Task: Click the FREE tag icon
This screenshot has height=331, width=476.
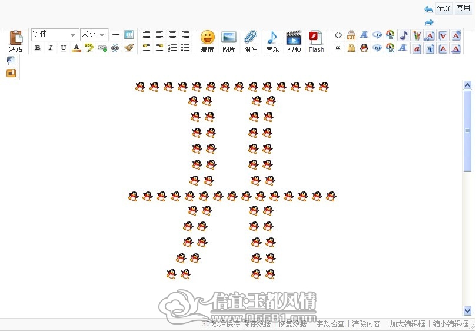Action: 351,35
